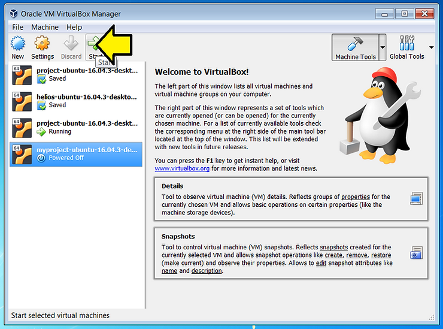The height and width of the screenshot is (329, 443).
Task: Click the Discard toolbar icon
Action: coord(71,44)
